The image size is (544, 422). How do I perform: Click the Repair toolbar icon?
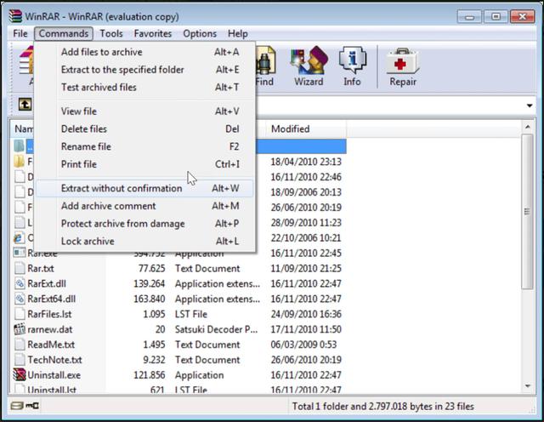[403, 66]
